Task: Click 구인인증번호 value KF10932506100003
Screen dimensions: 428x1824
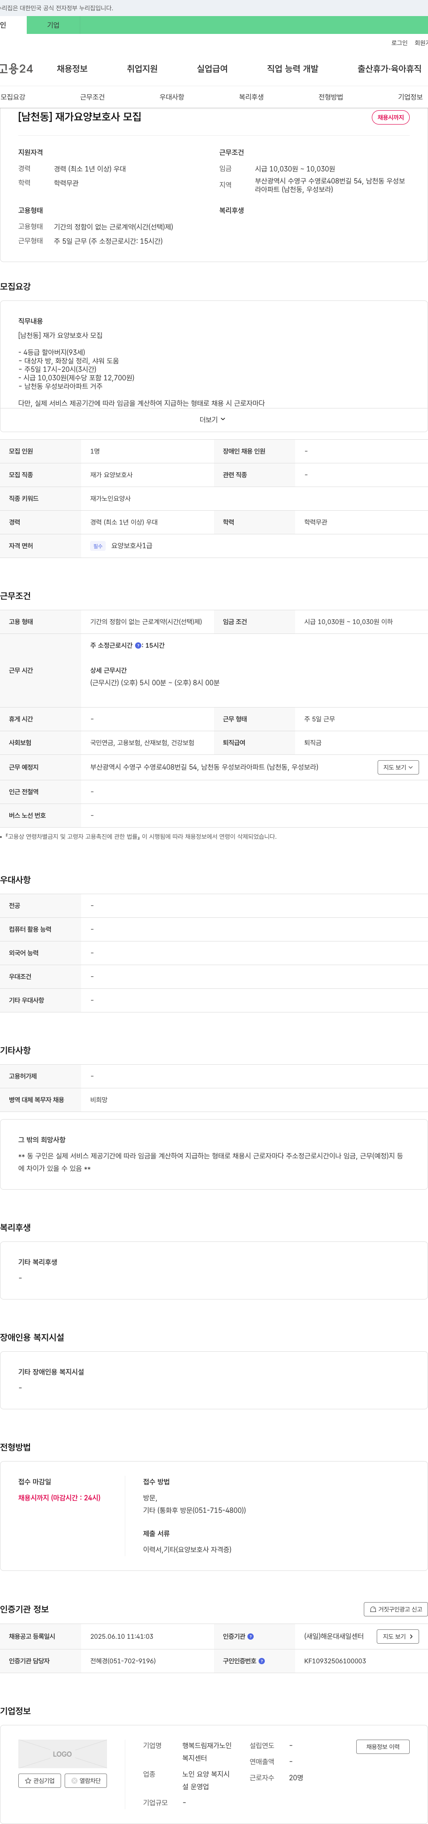Action: click(x=335, y=1661)
